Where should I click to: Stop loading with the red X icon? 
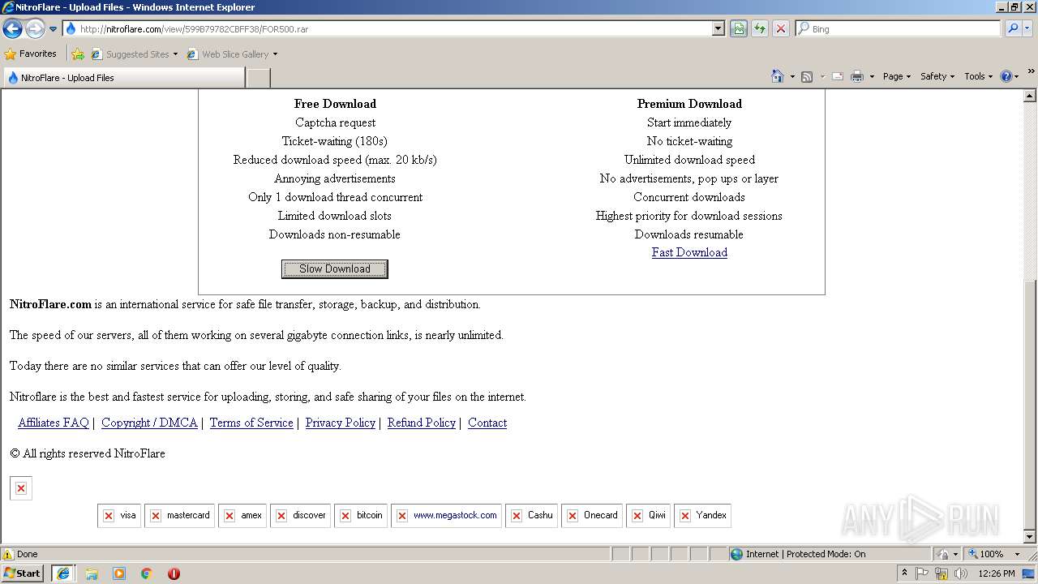780,29
